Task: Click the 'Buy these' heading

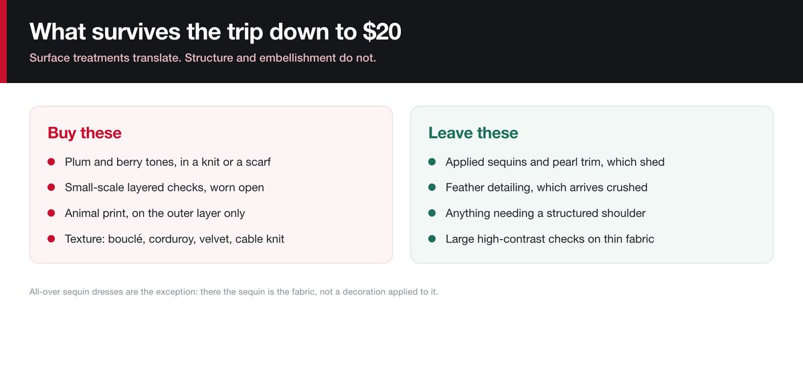Action: (x=84, y=133)
